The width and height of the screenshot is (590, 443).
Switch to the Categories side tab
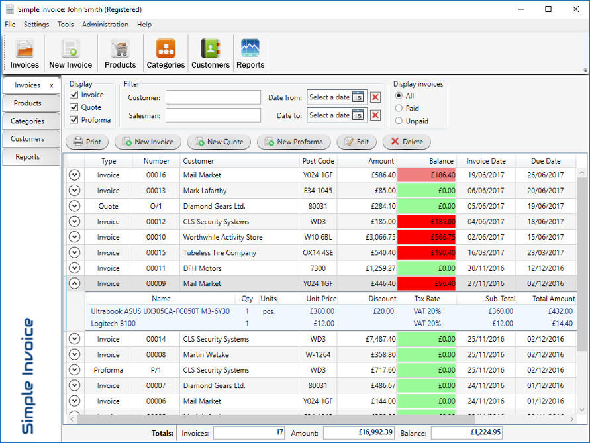pyautogui.click(x=31, y=121)
